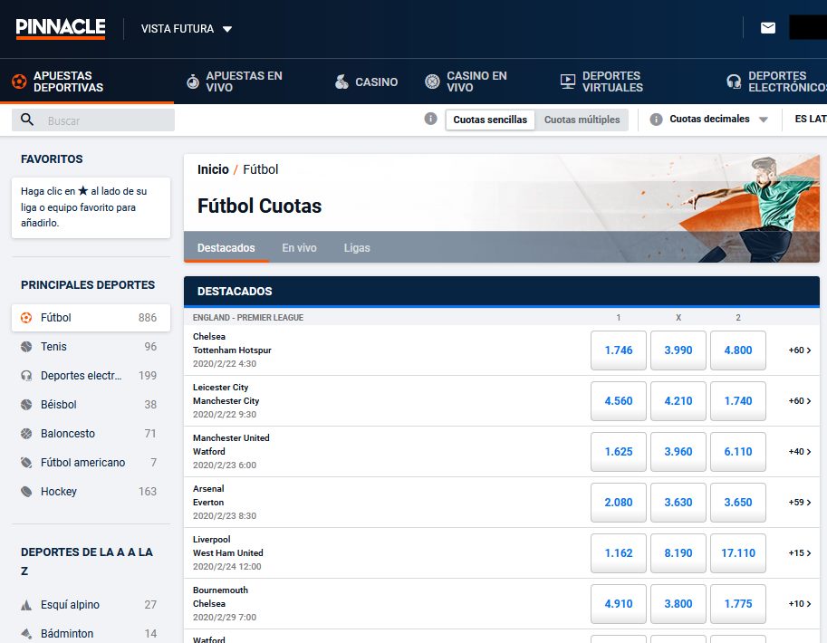The width and height of the screenshot is (827, 643).
Task: Open the Liverpool vs West Ham United match
Action: 228,552
